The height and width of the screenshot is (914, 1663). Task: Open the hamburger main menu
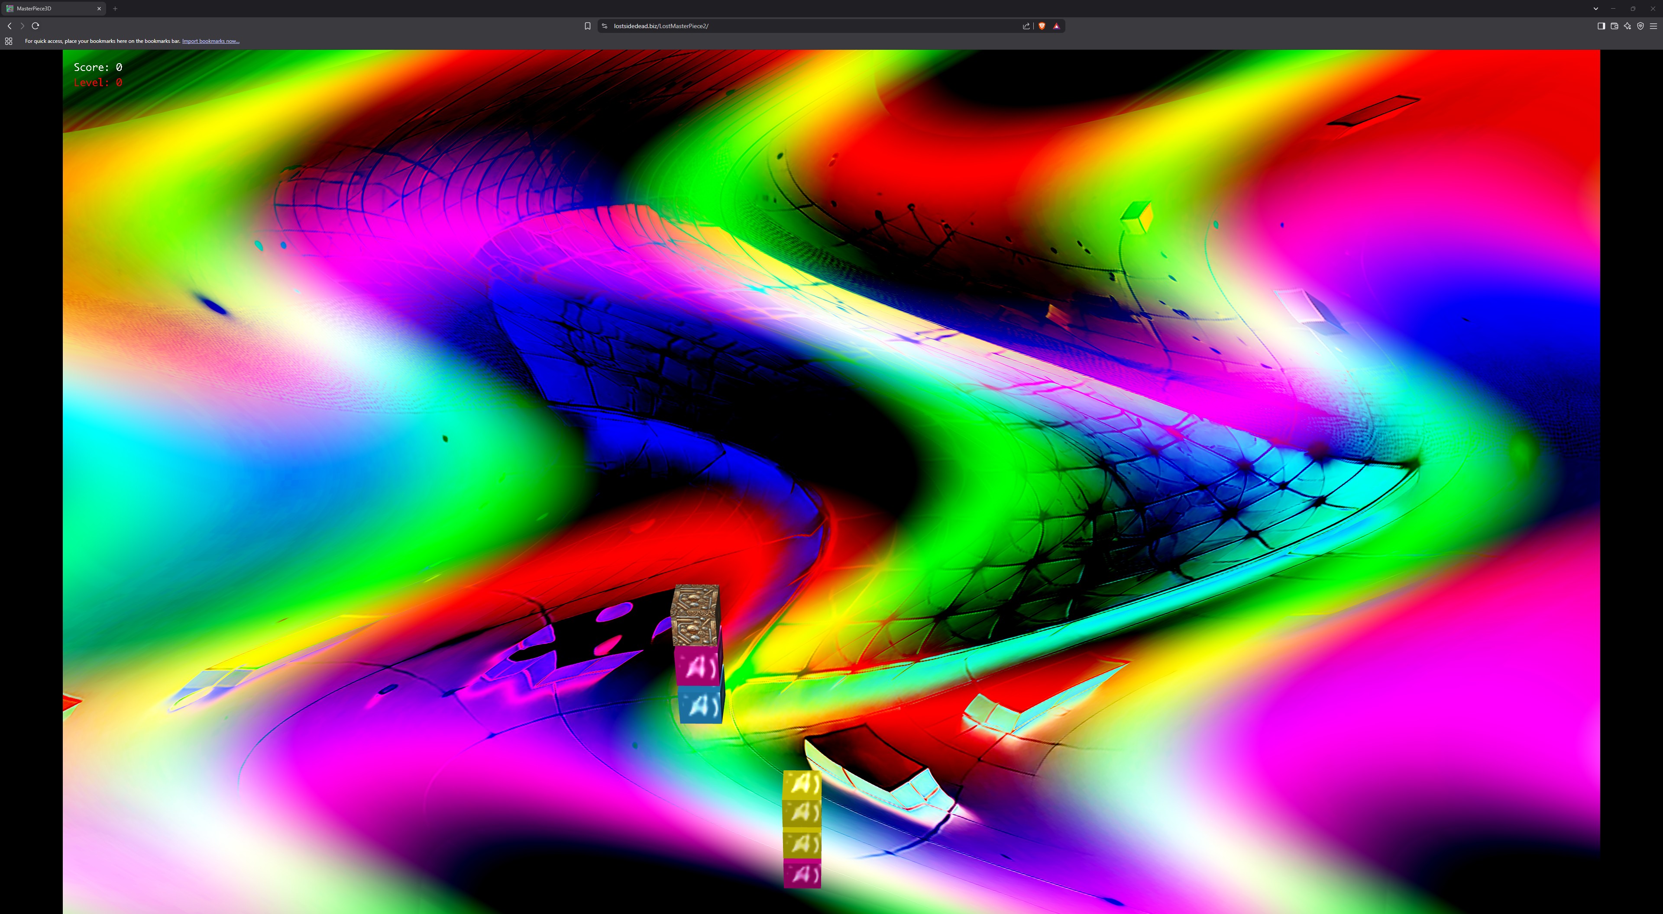point(1653,26)
